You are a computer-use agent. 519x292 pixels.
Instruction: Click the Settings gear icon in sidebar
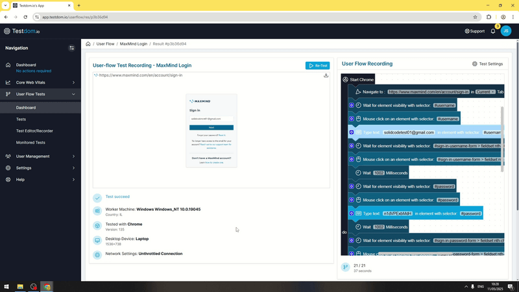coord(8,168)
